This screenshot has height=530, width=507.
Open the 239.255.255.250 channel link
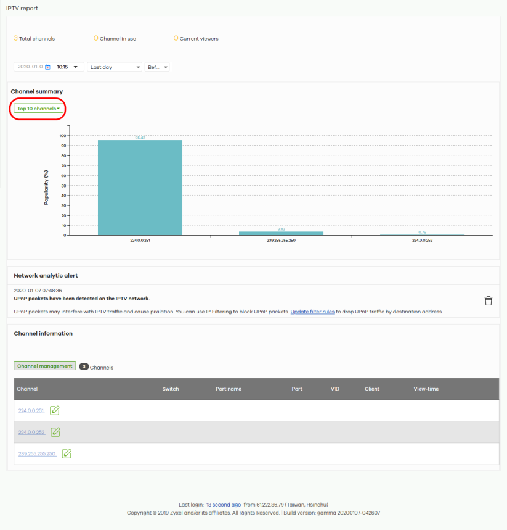pos(37,453)
